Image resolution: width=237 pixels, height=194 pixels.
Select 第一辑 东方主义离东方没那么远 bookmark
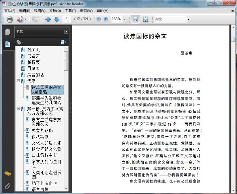pos(45,111)
